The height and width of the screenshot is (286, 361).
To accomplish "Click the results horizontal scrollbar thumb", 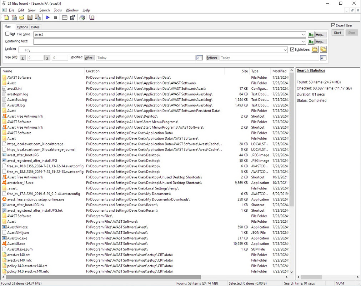I will pyautogui.click(x=103, y=277).
